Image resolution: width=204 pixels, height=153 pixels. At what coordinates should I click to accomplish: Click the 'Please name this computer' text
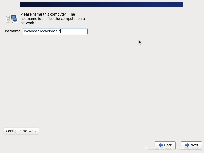click(x=44, y=14)
